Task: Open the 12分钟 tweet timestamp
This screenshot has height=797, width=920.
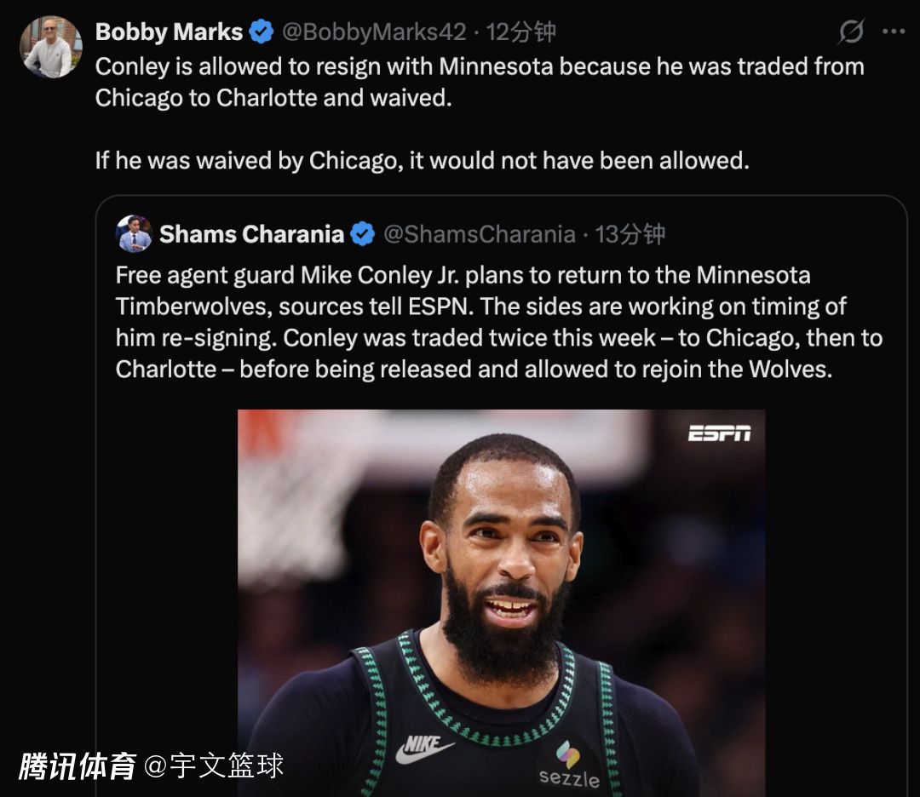Action: [x=521, y=32]
